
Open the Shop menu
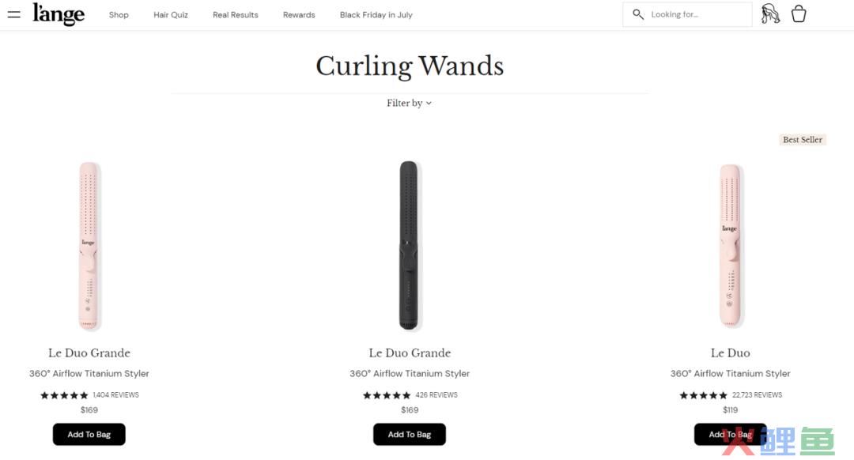pyautogui.click(x=119, y=15)
